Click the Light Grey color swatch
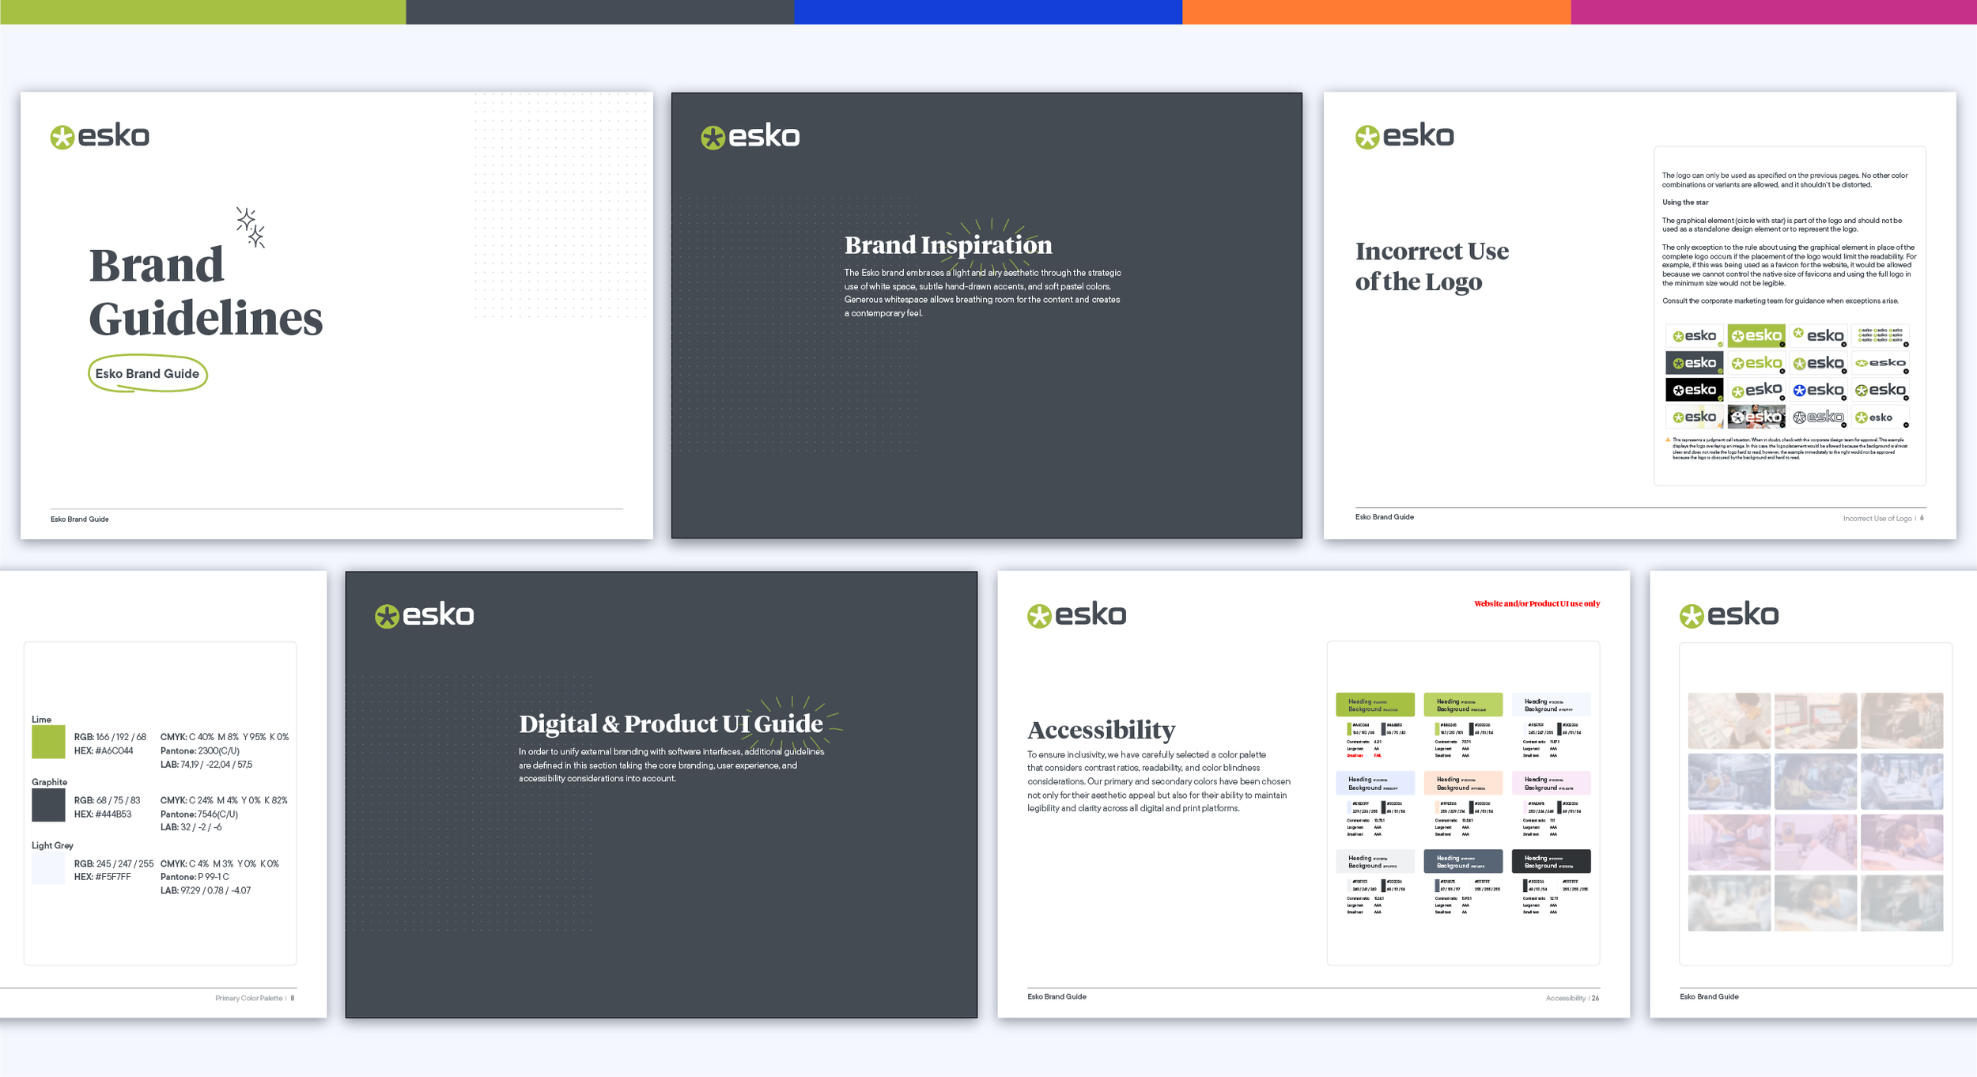 click(48, 869)
